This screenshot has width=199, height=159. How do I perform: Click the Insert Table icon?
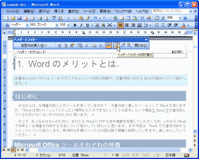pos(128,18)
